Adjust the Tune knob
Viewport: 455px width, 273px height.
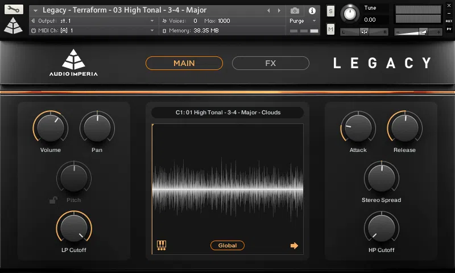click(x=350, y=14)
